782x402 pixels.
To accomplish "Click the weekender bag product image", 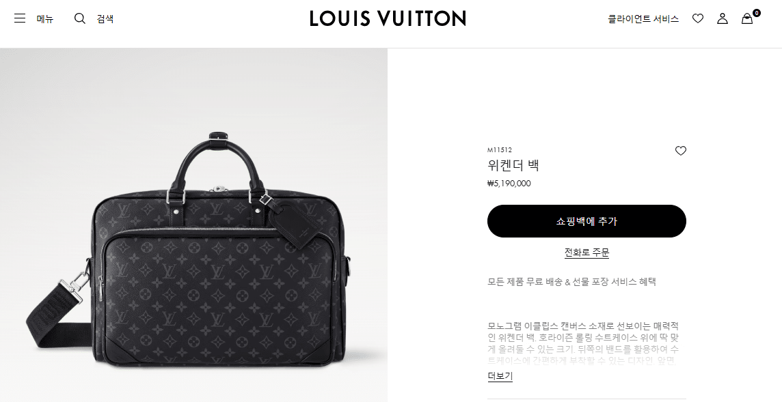I will point(193,225).
